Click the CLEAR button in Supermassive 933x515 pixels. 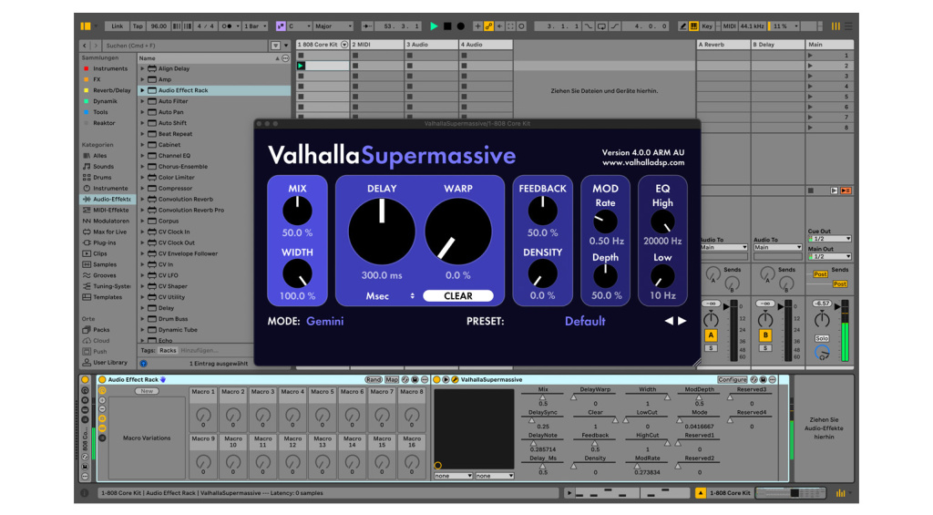(x=458, y=296)
